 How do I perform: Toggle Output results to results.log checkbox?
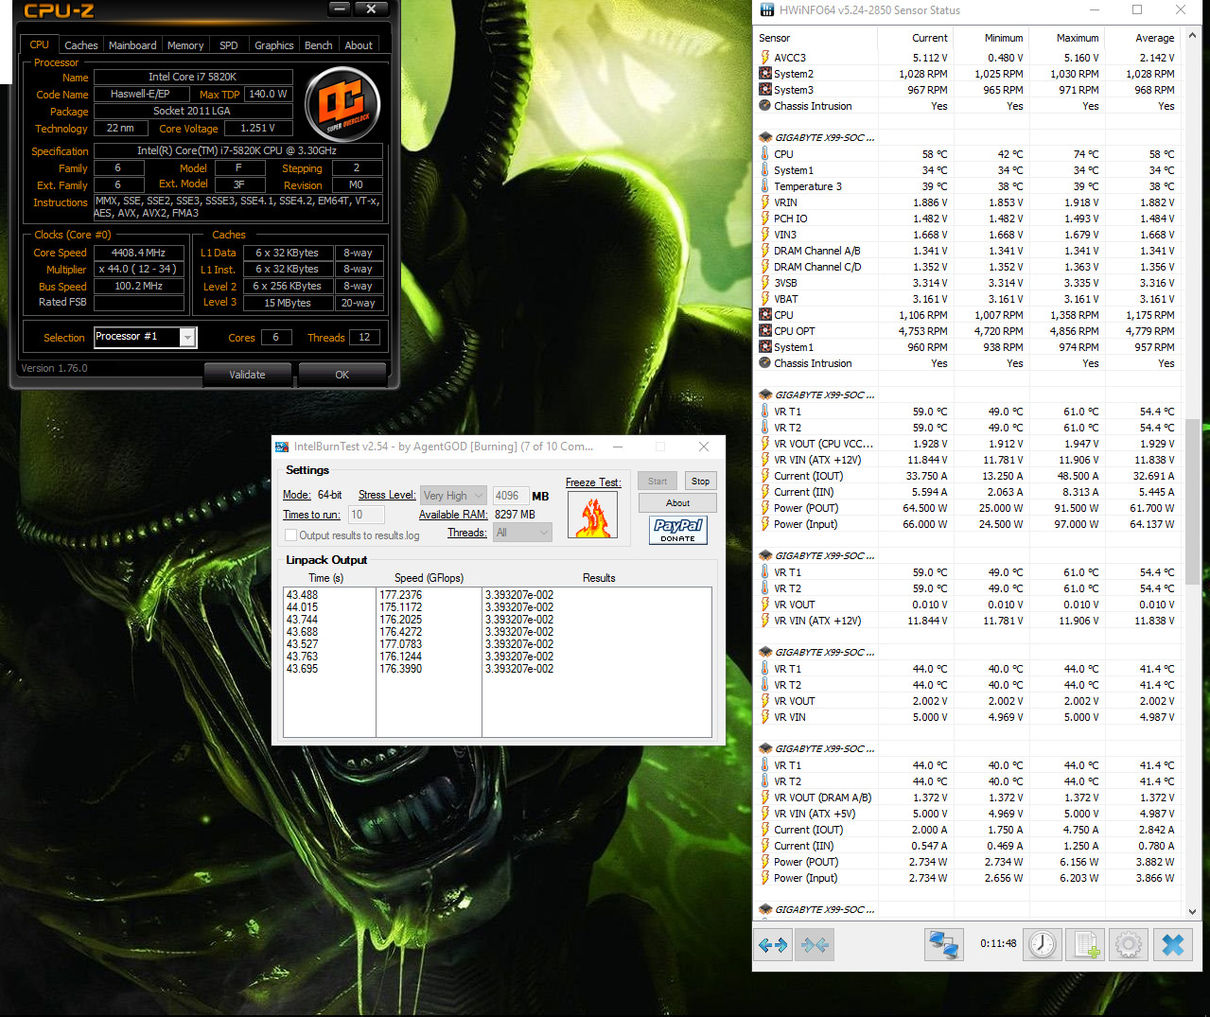(291, 535)
